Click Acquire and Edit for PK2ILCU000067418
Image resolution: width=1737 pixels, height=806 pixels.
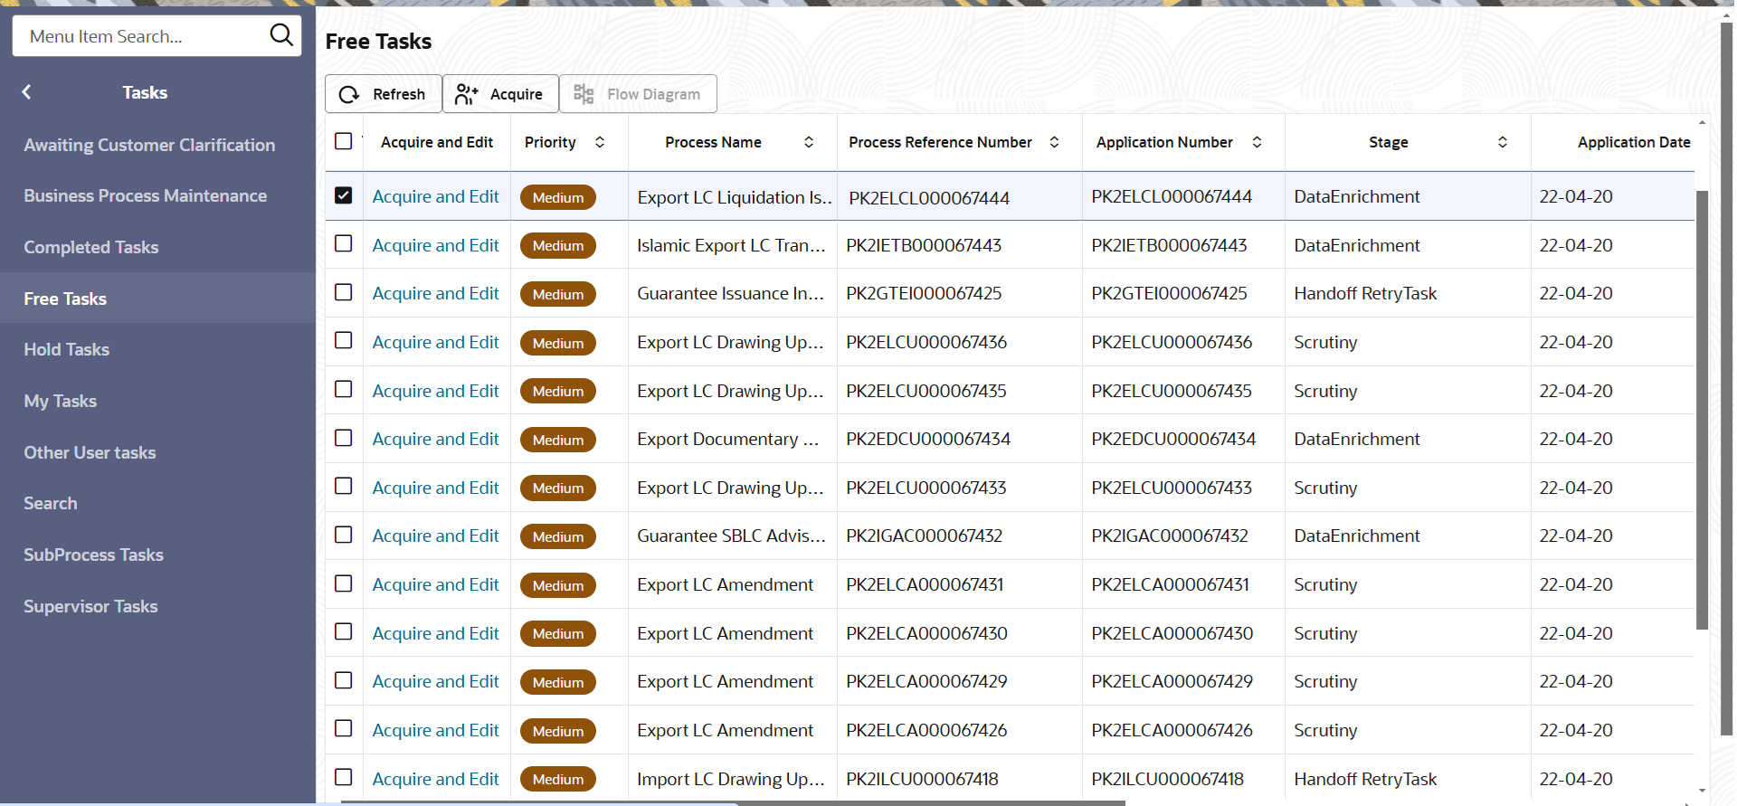click(435, 779)
